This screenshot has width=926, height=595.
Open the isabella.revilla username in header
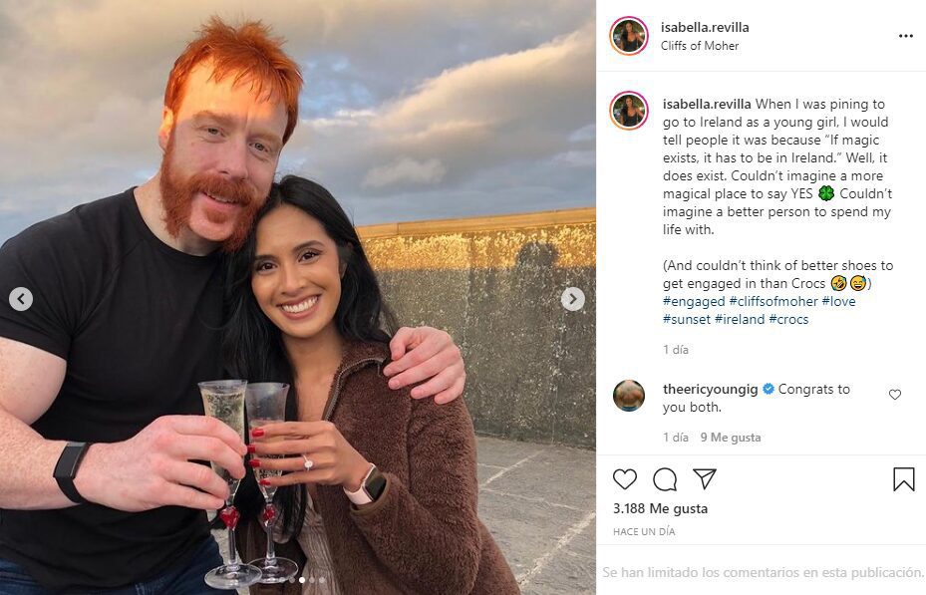point(705,27)
